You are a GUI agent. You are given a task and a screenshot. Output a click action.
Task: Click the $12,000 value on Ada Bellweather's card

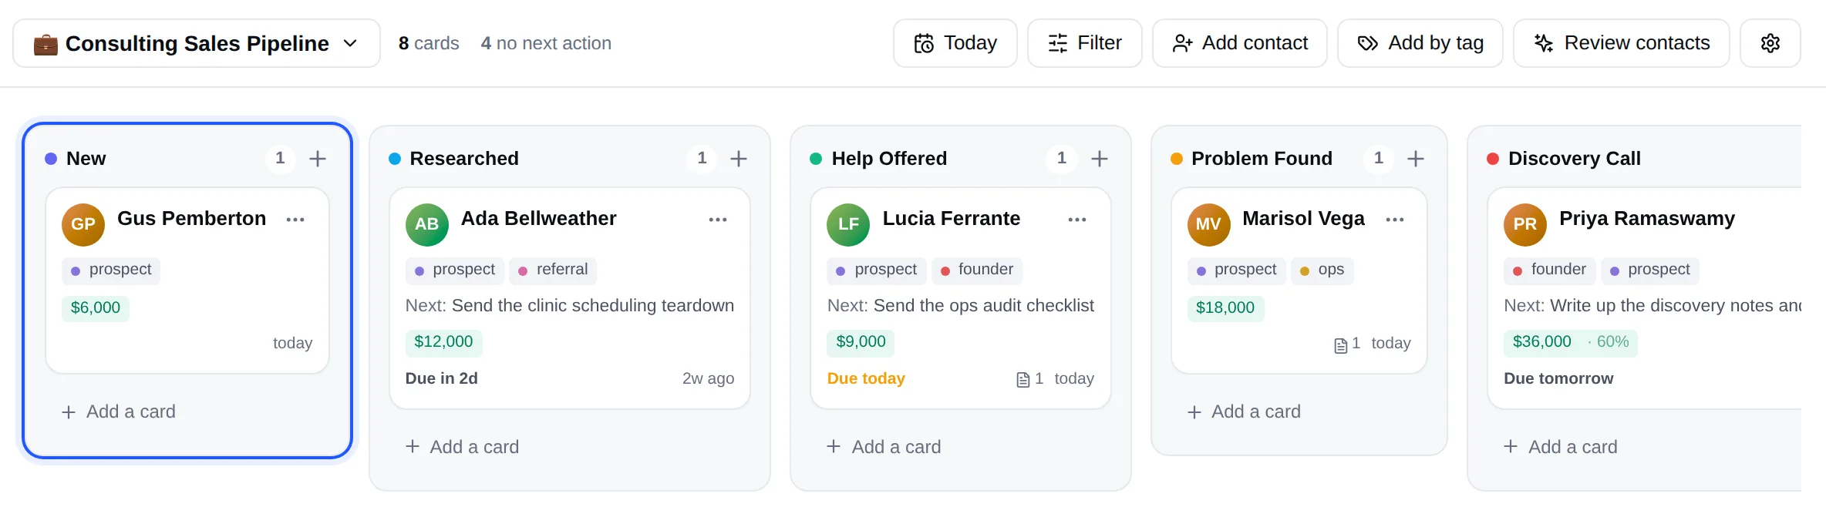444,342
